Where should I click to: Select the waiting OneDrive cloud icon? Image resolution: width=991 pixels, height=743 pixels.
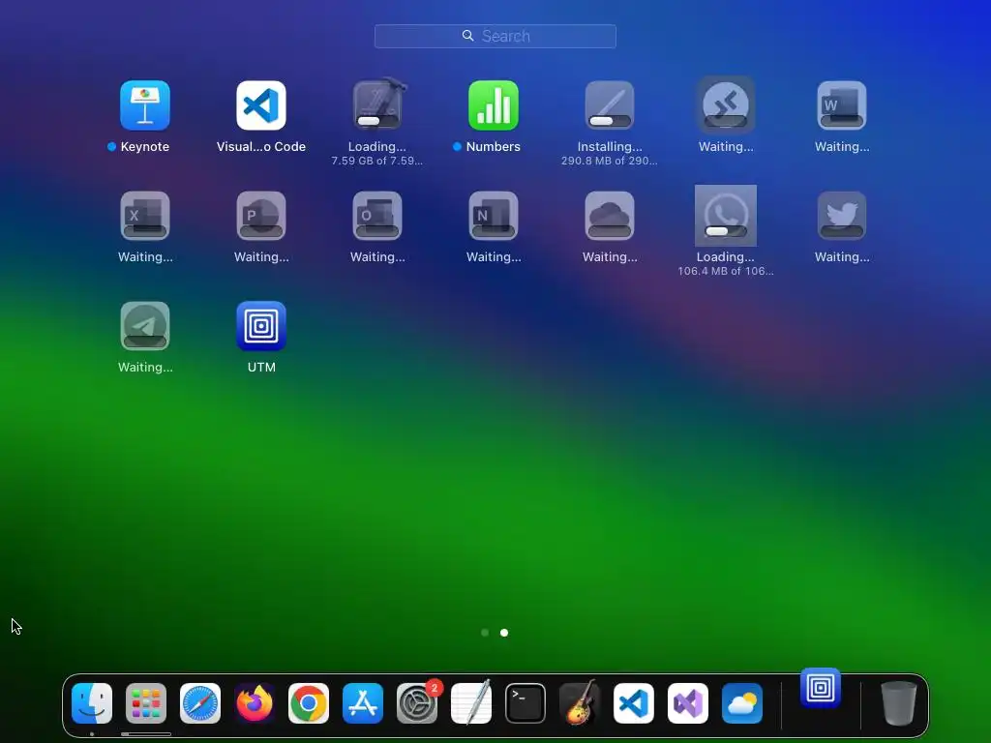[x=610, y=216]
